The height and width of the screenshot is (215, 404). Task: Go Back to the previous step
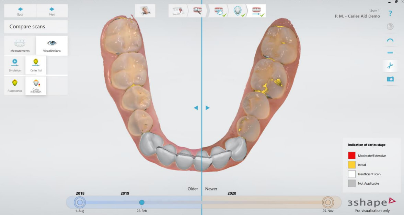[20, 11]
